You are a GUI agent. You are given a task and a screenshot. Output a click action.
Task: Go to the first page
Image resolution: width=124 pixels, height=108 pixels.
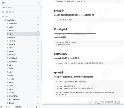[x=6, y=107]
